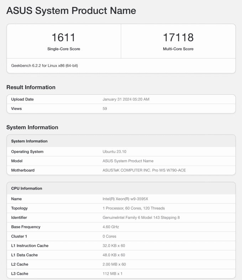Select 'ASUSTeK COMPUTER INC. Pro WS W790-ACE' value

[x=144, y=170]
